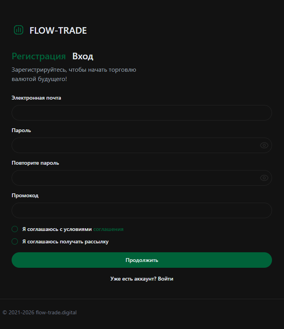284x329 pixels.
Task: Click into the Пароль input field
Action: [136, 145]
